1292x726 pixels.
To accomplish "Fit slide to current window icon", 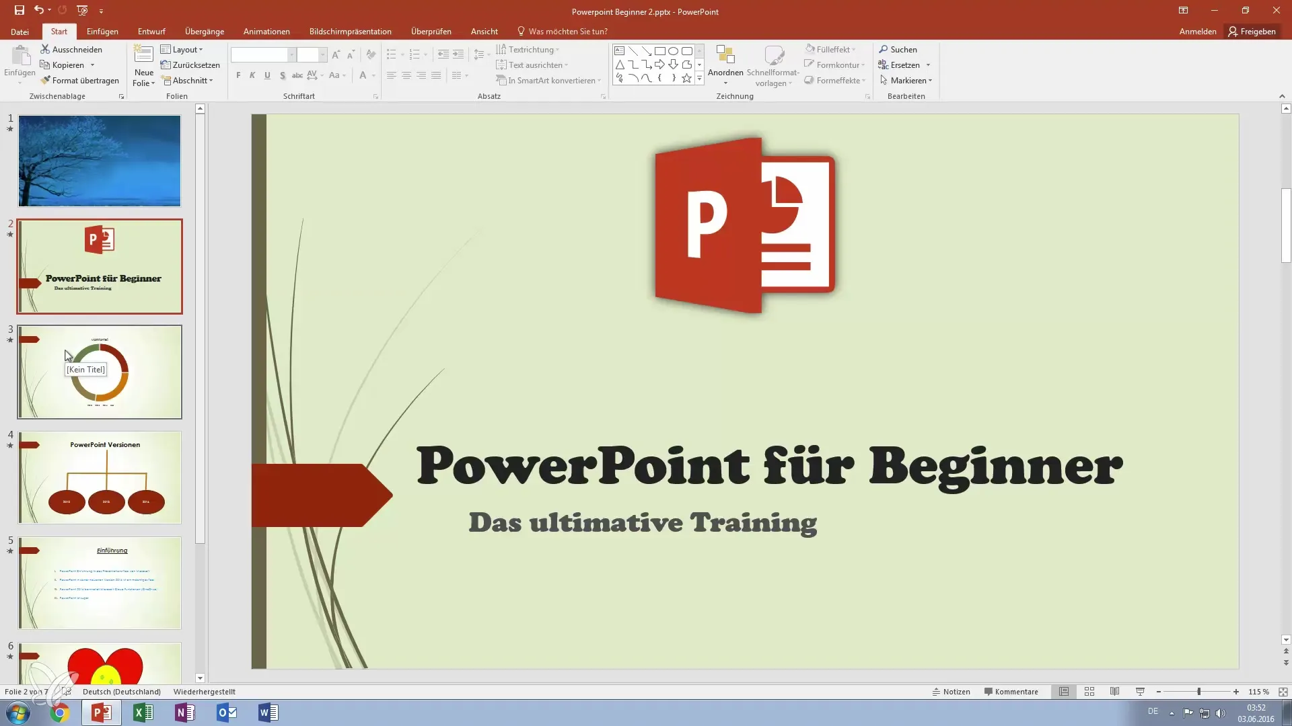I will click(x=1283, y=692).
